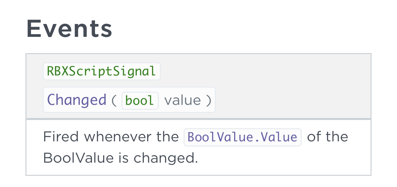Screen dimensions: 397x187
Task: Click the 'BoolValue is changed.' sentence
Action: coord(120,158)
